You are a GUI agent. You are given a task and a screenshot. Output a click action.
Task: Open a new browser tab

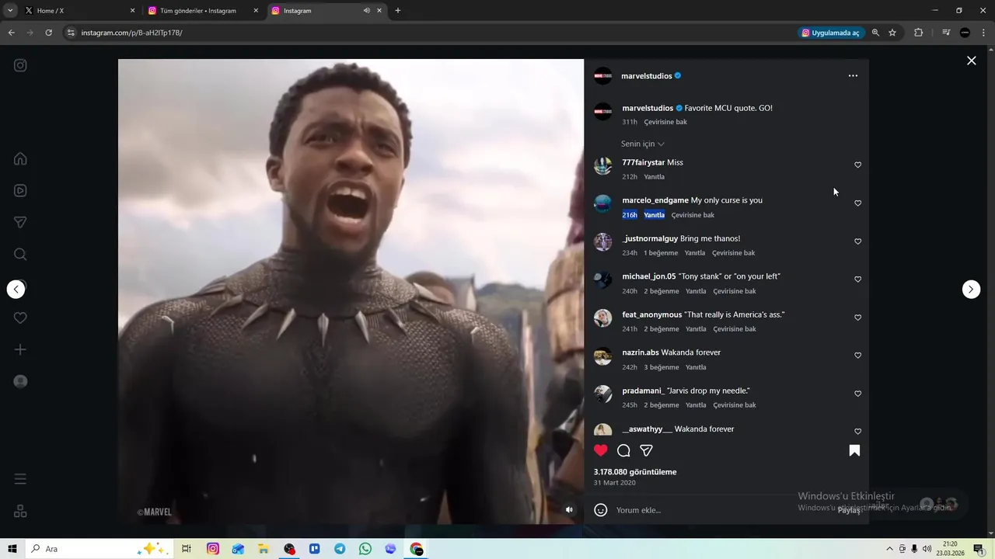[398, 11]
